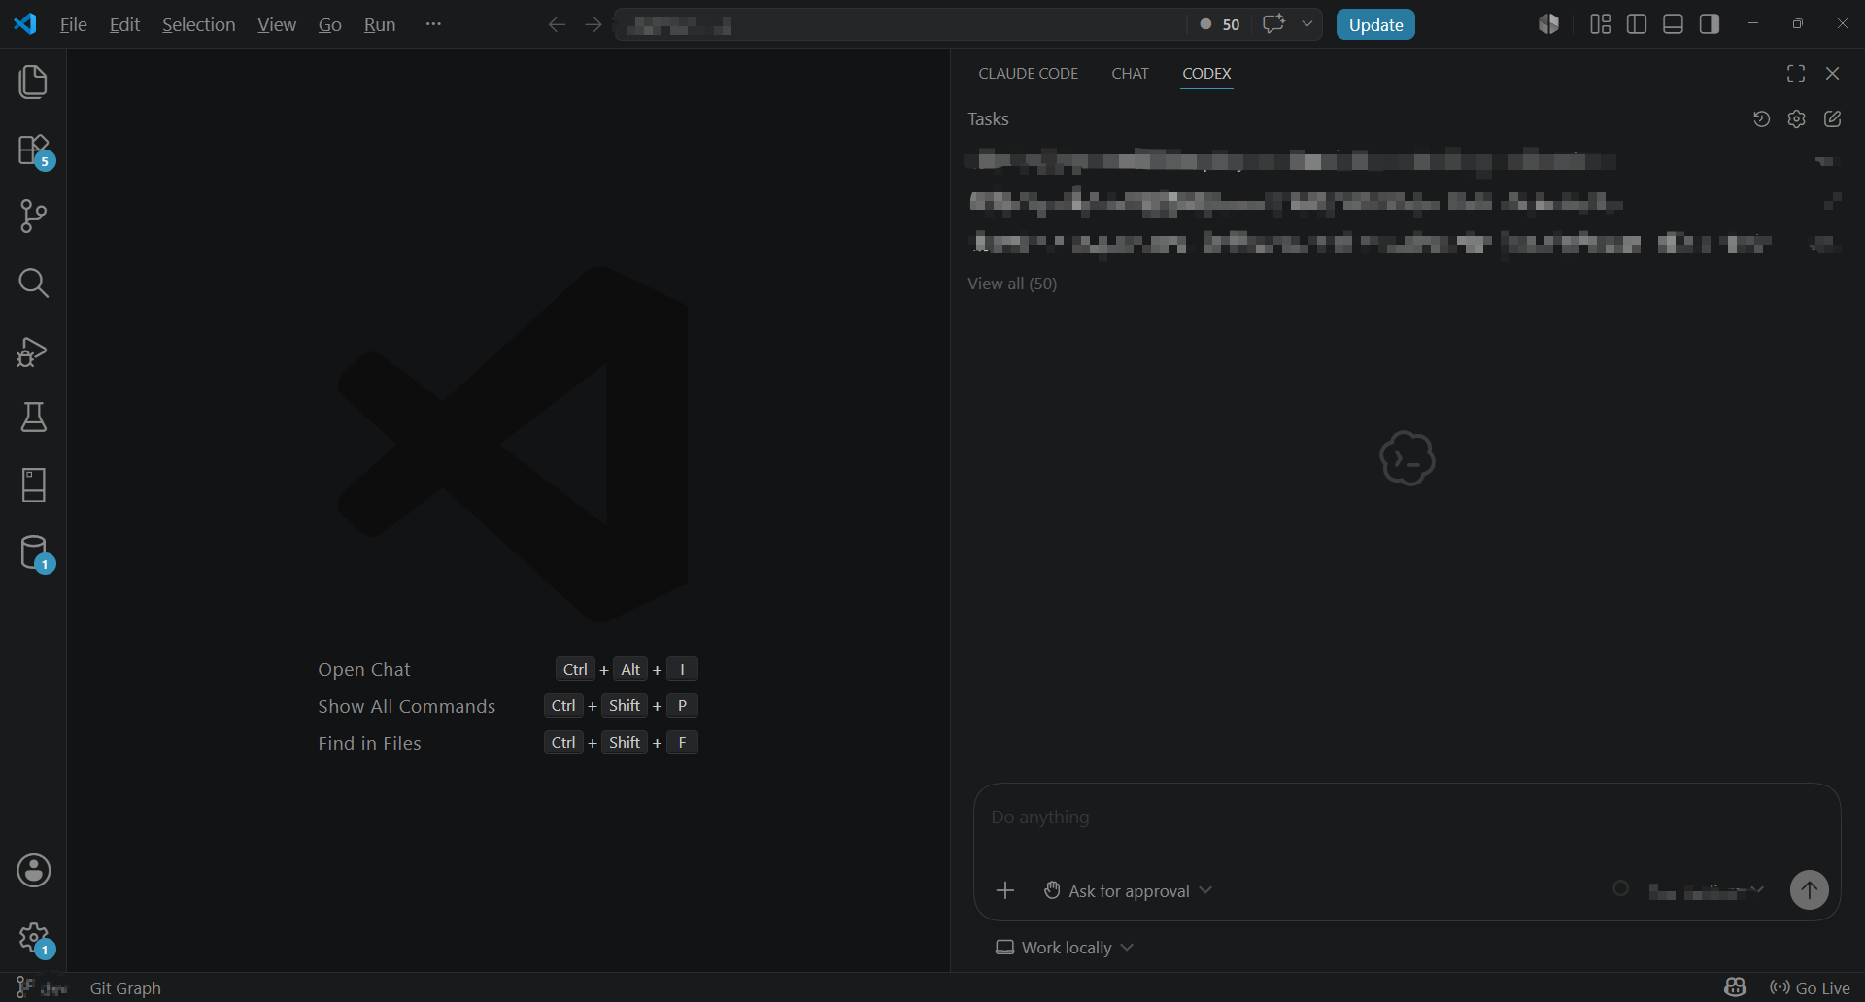Open Customize Layout icon

1601,24
